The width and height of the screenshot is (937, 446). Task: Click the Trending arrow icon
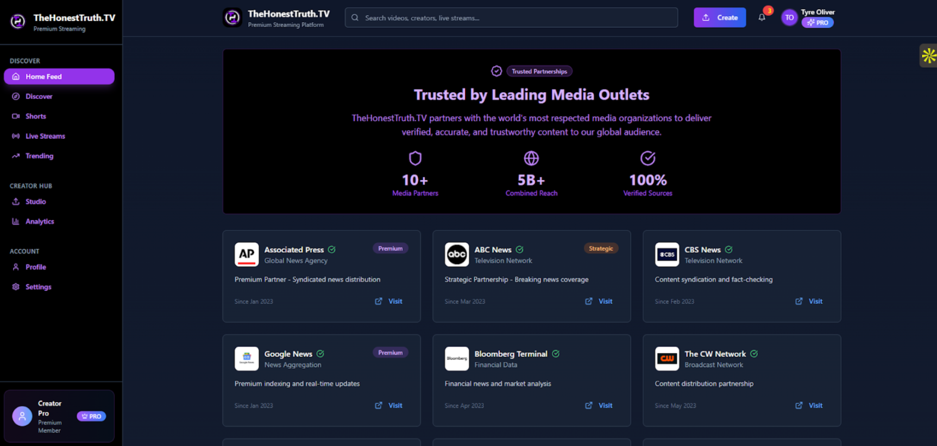16,156
